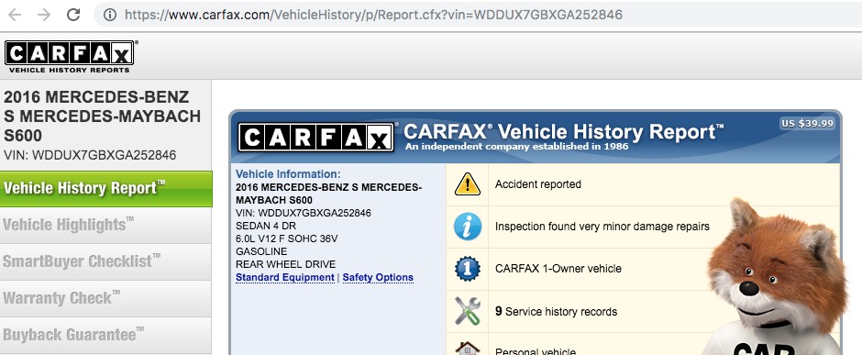The width and height of the screenshot is (862, 355).
Task: Click the 1-Owner badge icon
Action: click(x=468, y=270)
